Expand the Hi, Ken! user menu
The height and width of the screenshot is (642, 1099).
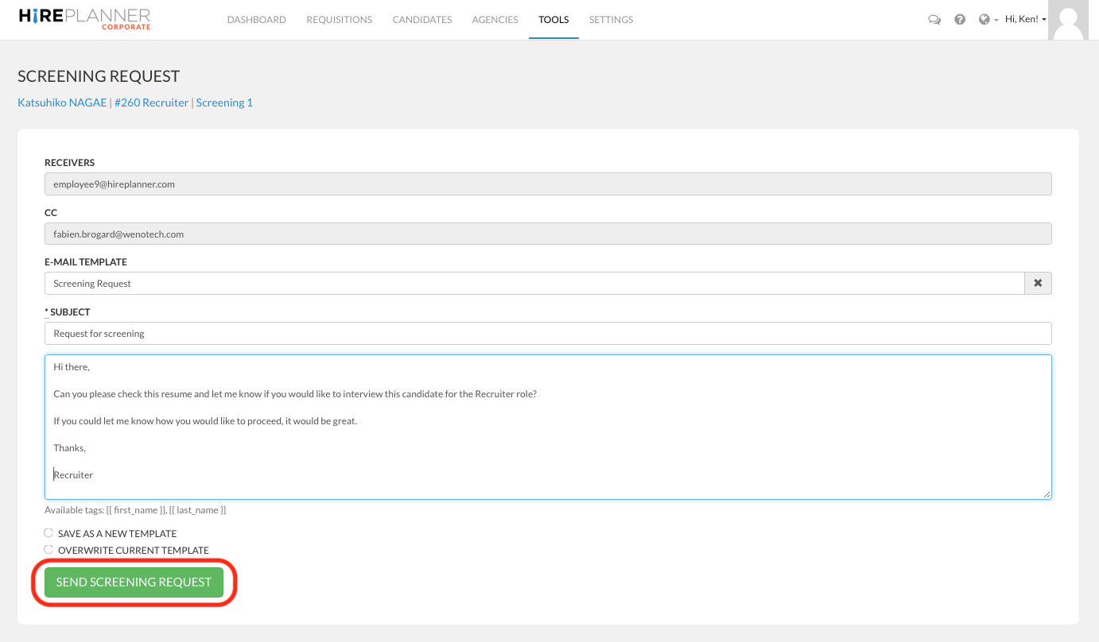tap(1025, 19)
